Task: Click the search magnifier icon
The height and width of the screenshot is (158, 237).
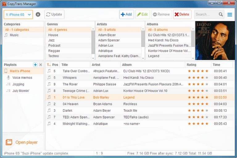Action: tap(221, 15)
